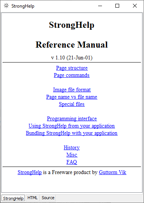Close the StrongHelp window
The image size is (144, 203).
[x=135, y=6]
